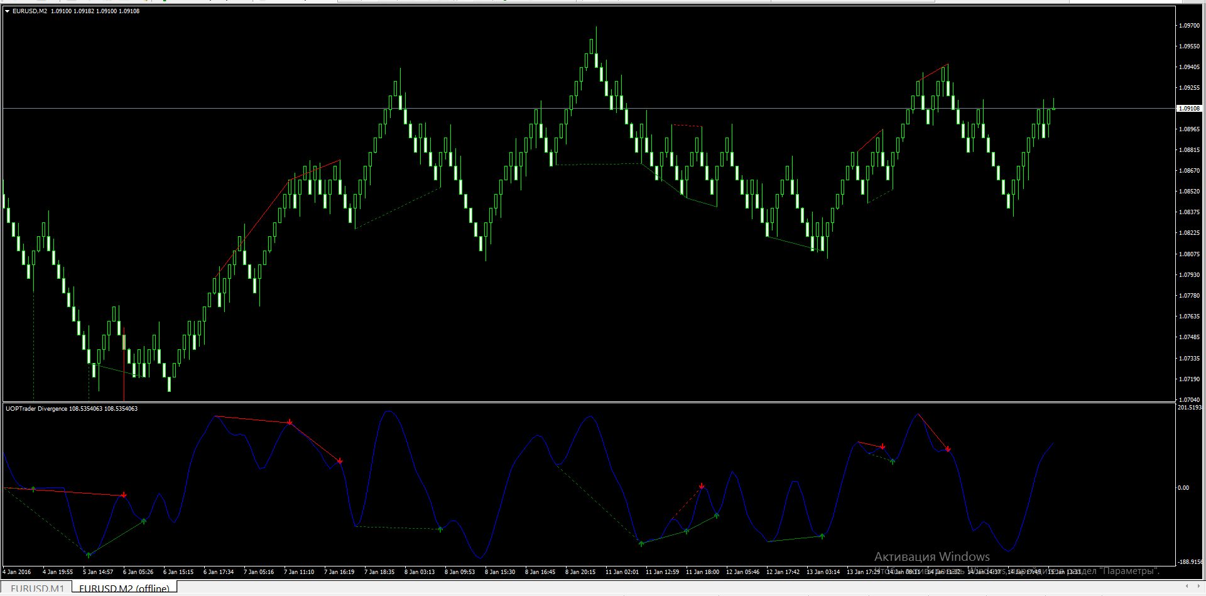Click the 1.08670 price scale label

coord(1189,171)
